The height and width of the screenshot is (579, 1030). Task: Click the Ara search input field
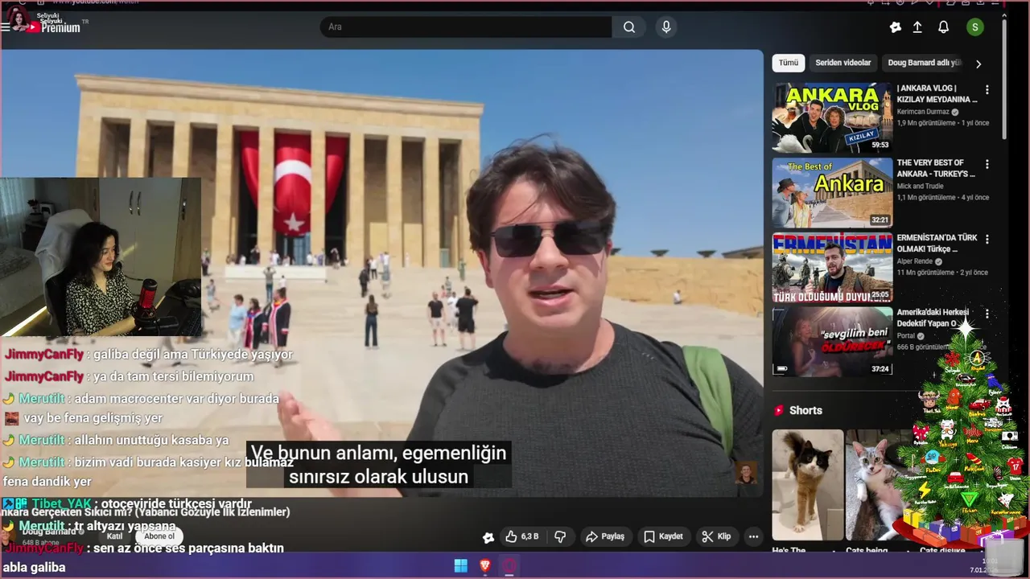tap(467, 27)
